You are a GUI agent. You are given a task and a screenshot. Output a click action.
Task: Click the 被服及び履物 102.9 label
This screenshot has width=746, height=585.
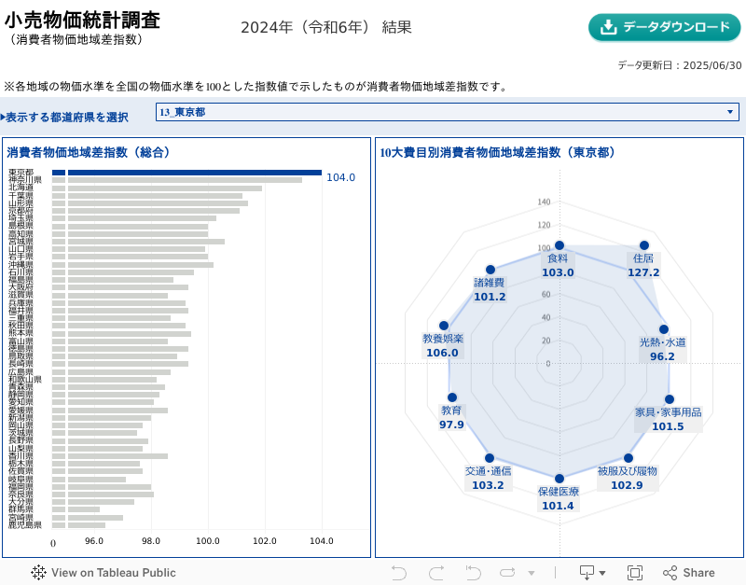point(627,479)
